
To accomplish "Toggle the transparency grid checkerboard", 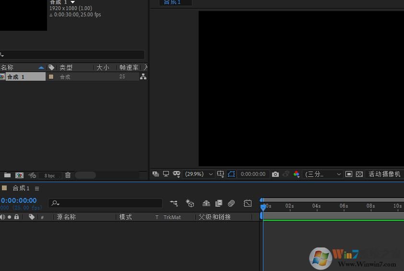I will click(359, 174).
